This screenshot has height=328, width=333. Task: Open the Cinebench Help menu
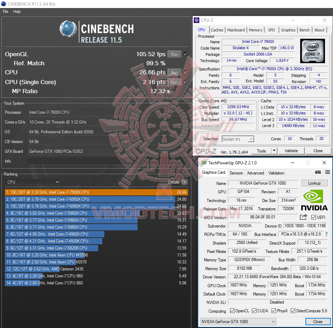pos(17,12)
